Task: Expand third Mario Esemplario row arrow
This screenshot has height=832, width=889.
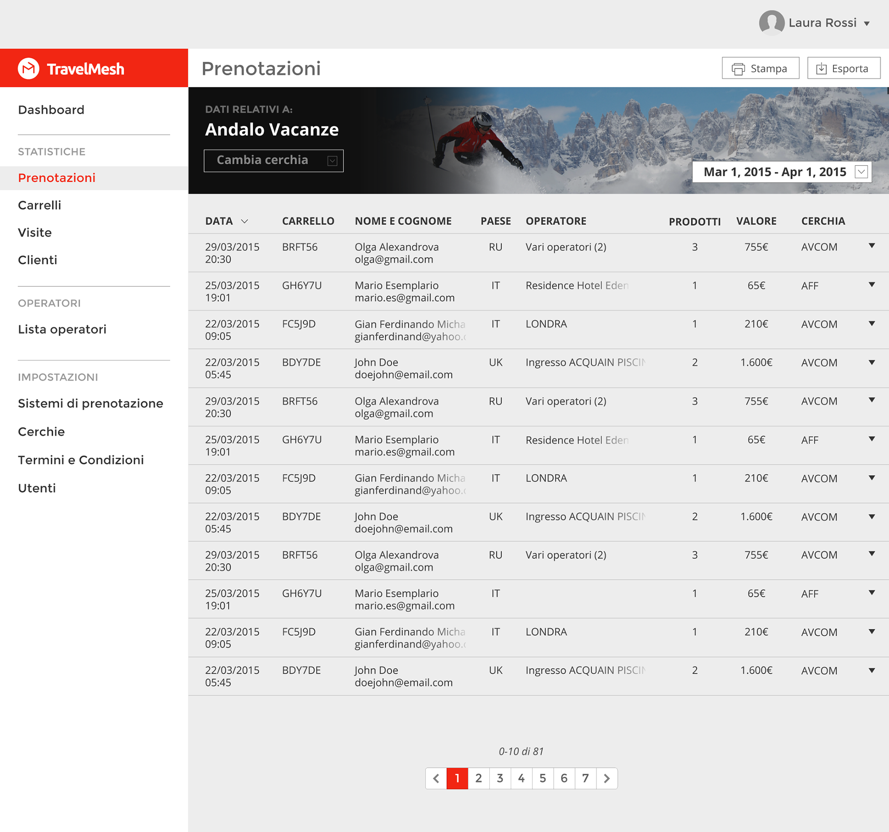Action: [x=871, y=592]
